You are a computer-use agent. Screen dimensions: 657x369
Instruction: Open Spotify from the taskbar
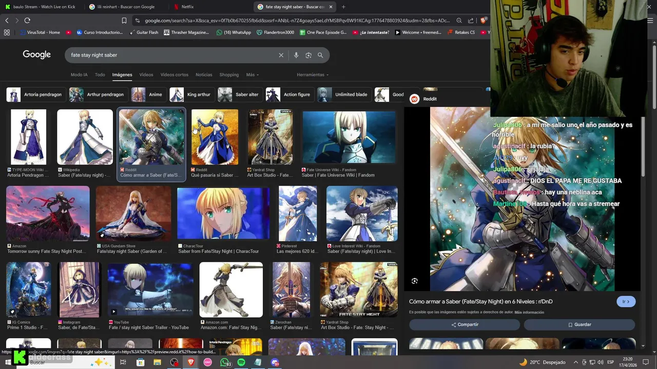[241, 362]
